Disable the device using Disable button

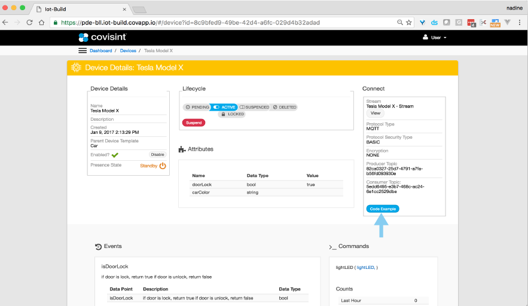[x=157, y=155]
